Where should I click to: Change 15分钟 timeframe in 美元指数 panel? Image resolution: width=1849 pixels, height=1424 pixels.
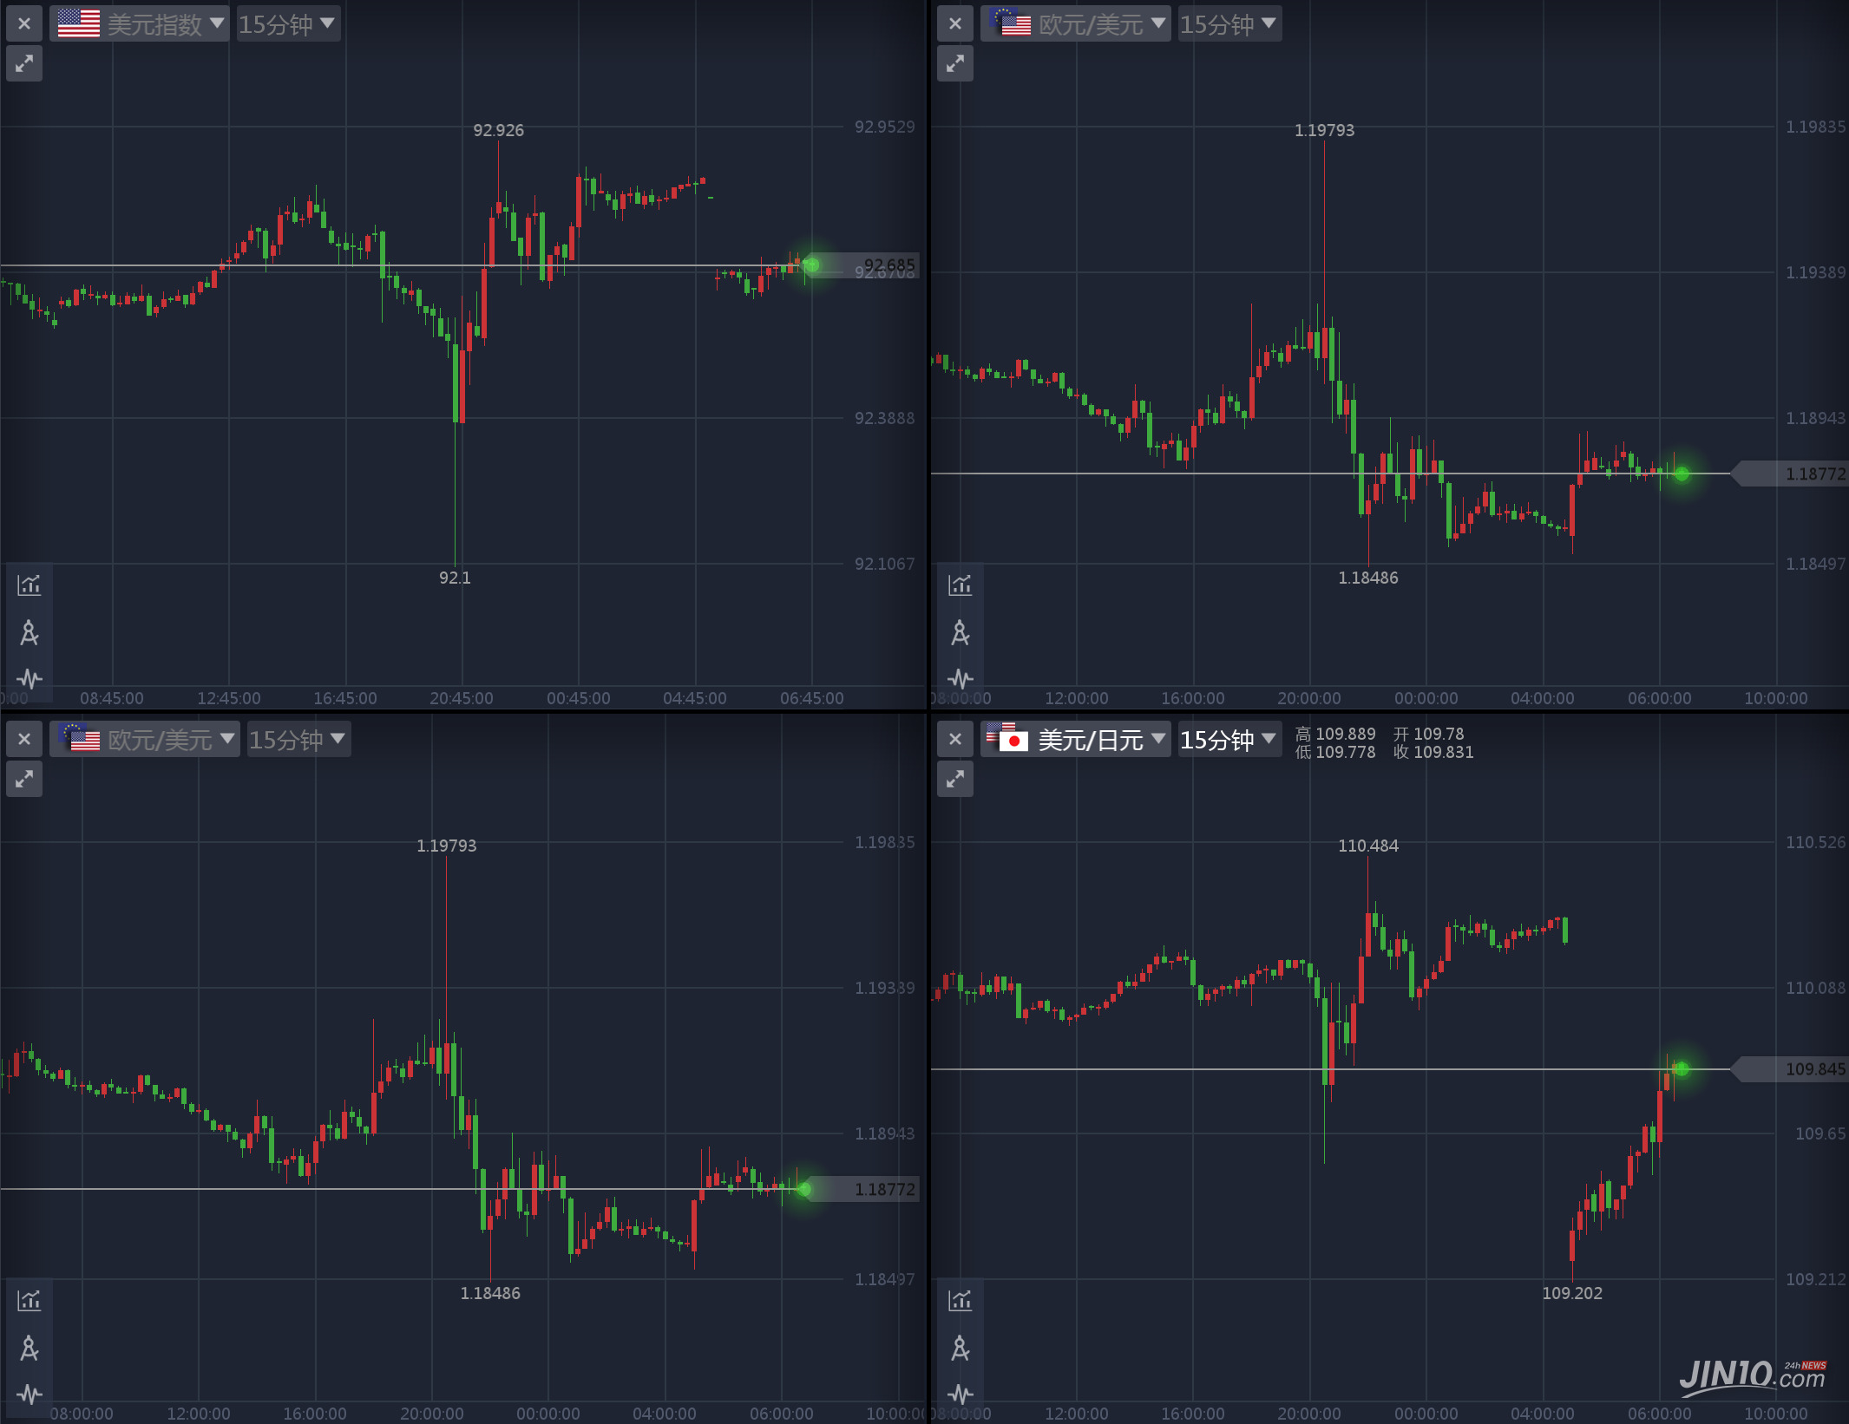(288, 23)
